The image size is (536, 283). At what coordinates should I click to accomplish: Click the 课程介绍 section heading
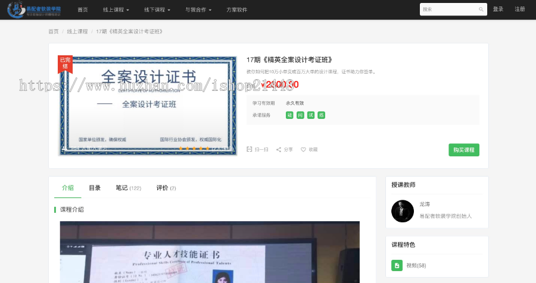(72, 210)
